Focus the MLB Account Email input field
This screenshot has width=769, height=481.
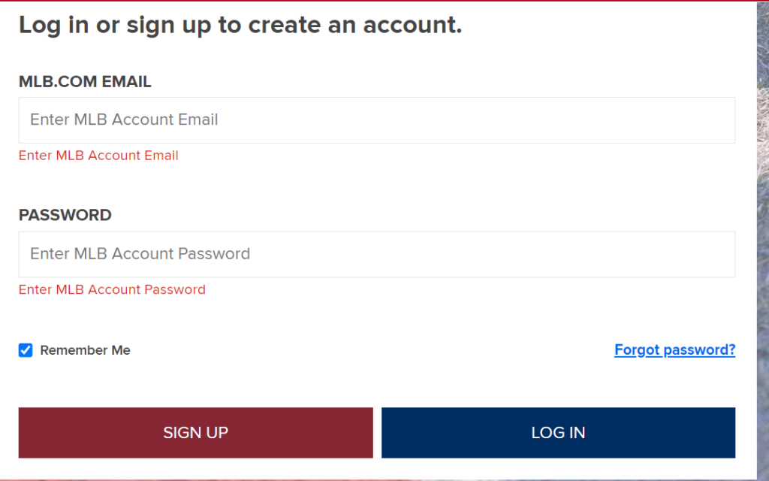tap(376, 120)
